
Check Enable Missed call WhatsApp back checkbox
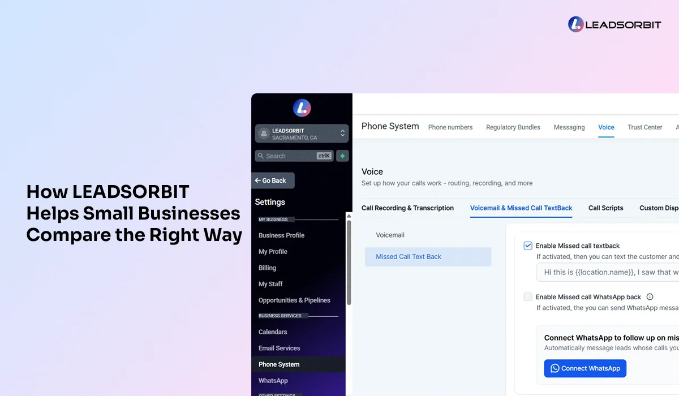(x=528, y=296)
